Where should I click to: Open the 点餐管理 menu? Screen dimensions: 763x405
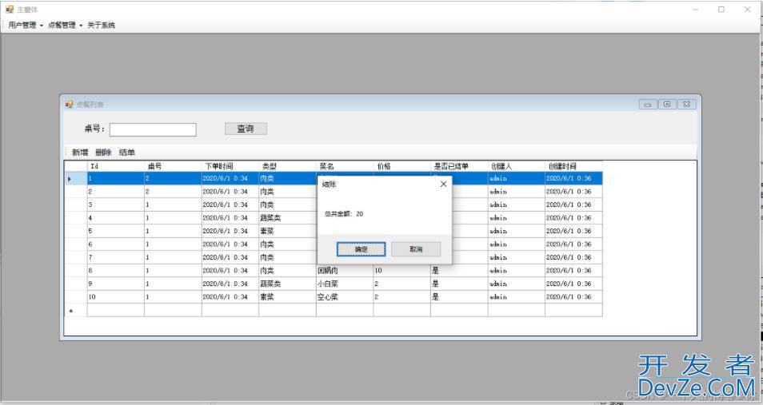62,26
